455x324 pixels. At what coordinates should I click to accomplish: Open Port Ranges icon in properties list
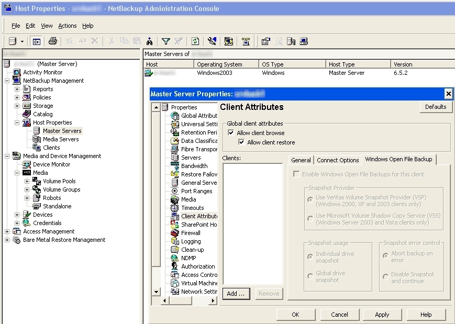tap(175, 191)
